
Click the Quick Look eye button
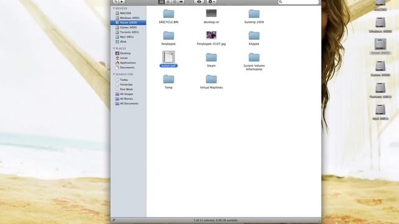pos(199,2)
